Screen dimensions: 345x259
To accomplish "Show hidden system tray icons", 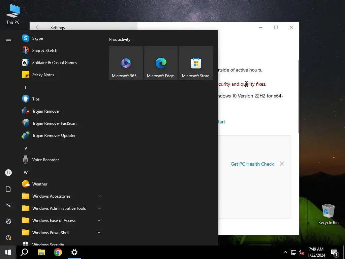I will click(x=285, y=252).
